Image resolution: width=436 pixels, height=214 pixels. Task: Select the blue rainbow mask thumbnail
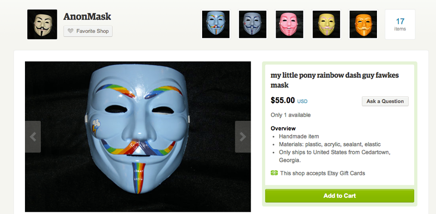pos(216,24)
